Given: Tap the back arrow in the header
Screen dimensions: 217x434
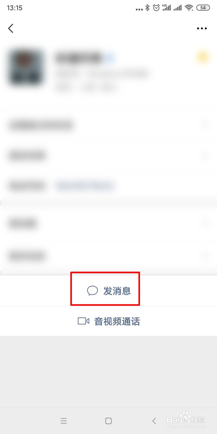Looking at the screenshot, I should (11, 28).
